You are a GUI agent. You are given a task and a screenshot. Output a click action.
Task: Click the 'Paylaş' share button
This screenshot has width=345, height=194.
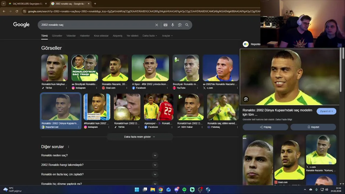click(x=265, y=127)
